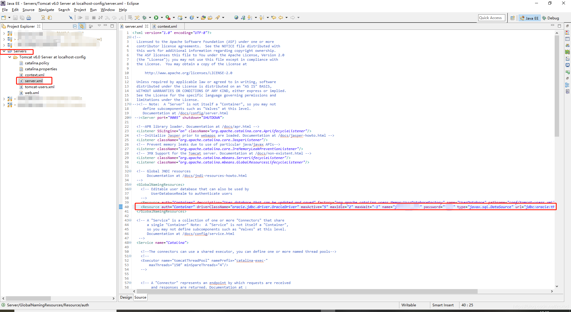Click the green Run launch icon
Viewport: 571px width, 312px height.
pos(156,18)
